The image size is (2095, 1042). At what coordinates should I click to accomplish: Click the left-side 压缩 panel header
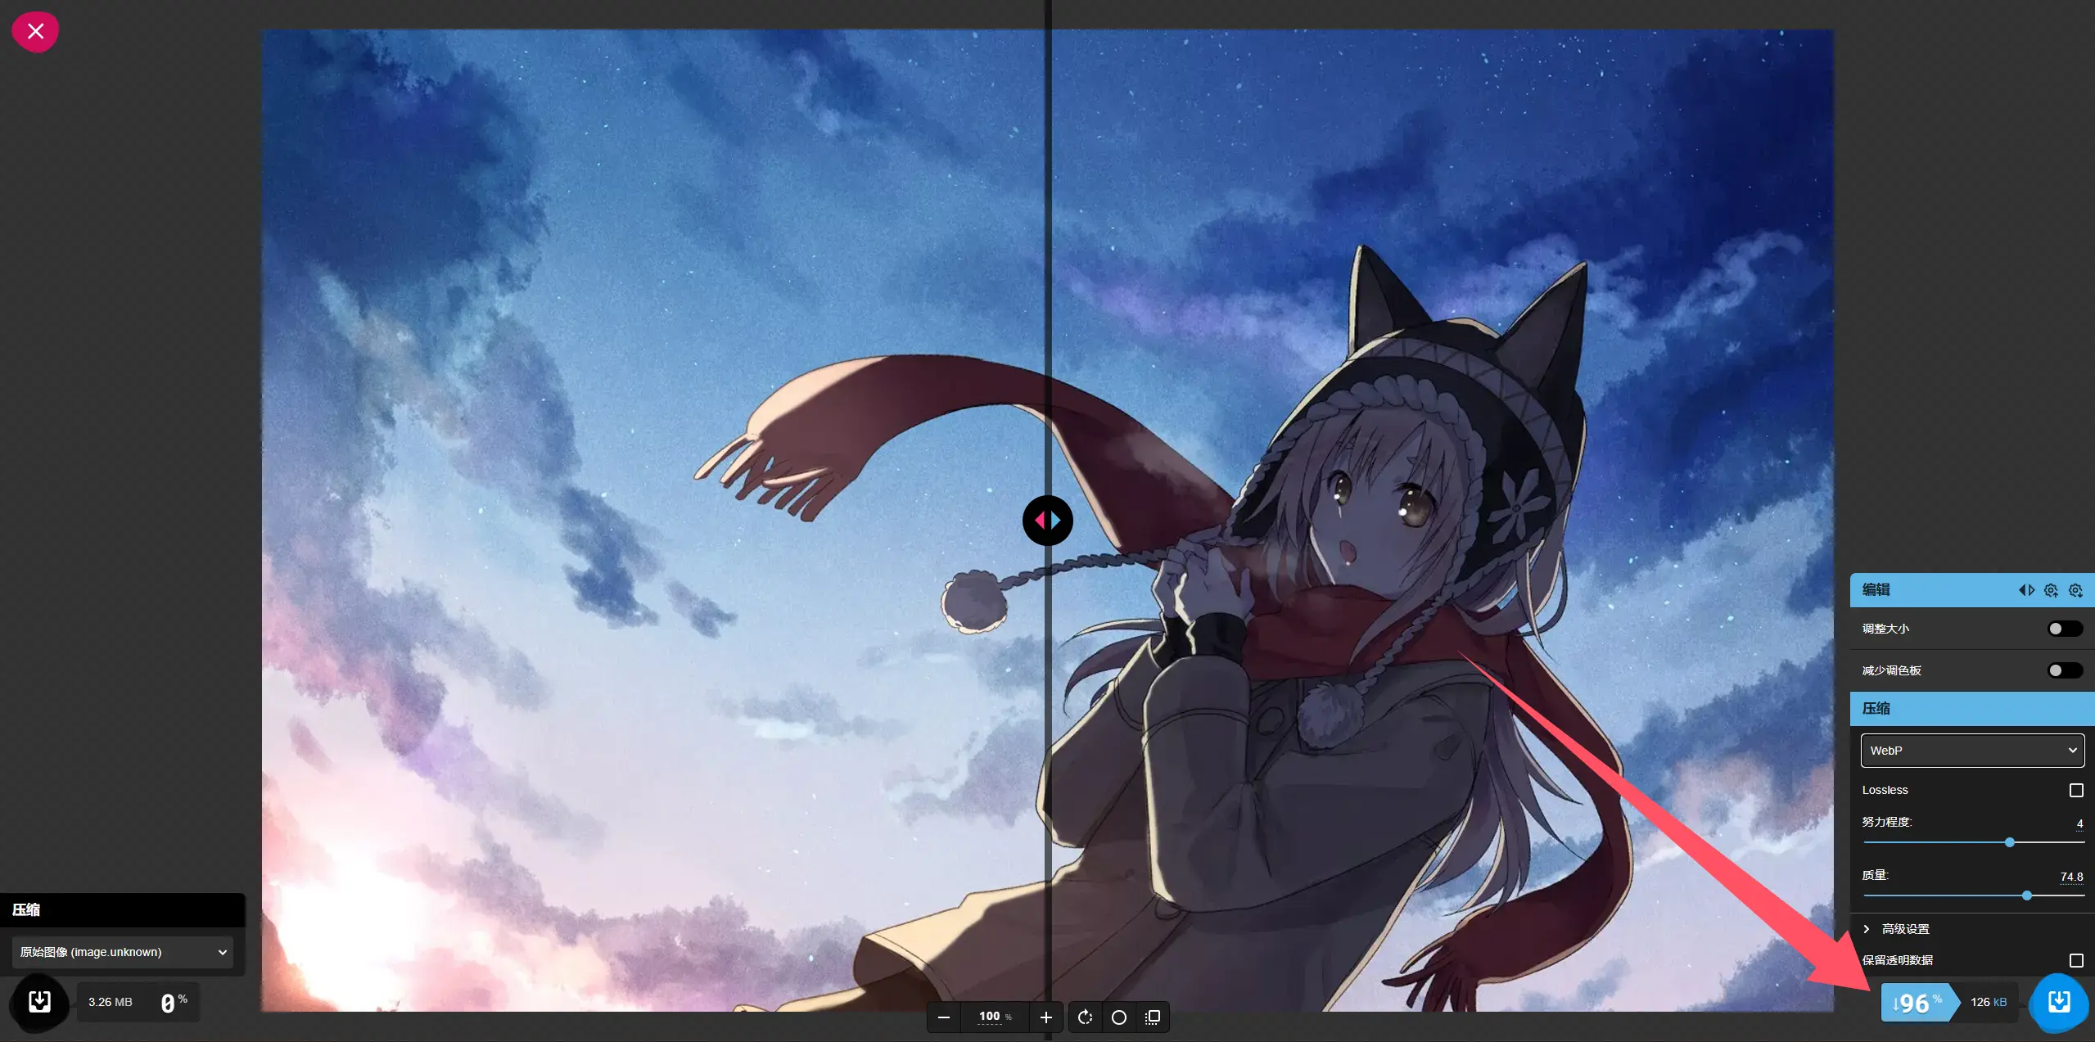coord(123,909)
